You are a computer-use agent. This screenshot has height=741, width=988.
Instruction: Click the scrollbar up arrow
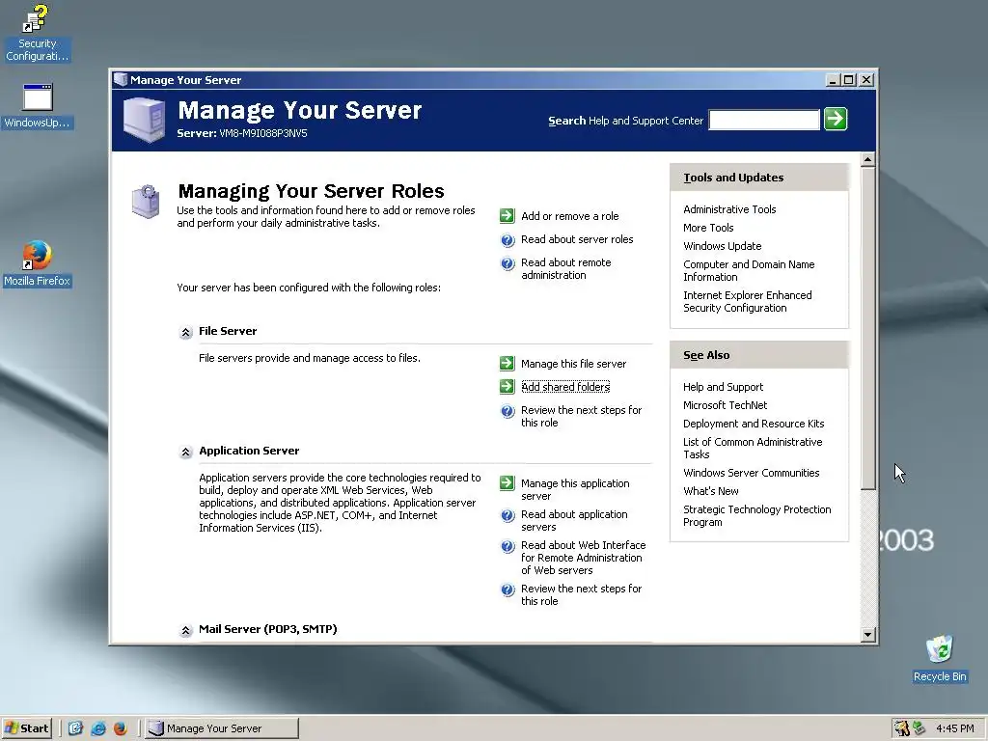[x=867, y=159]
